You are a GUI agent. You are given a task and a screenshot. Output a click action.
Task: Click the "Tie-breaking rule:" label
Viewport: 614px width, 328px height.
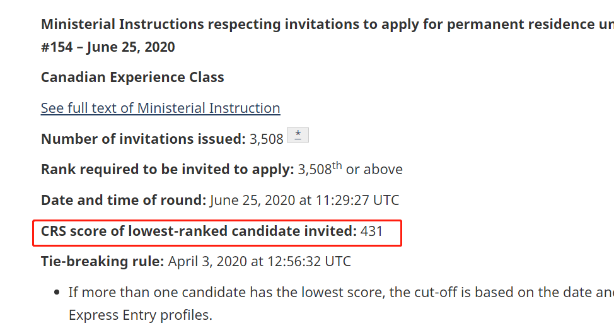[x=102, y=261]
